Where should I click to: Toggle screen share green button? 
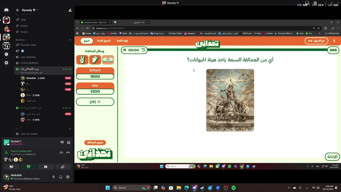point(29,167)
